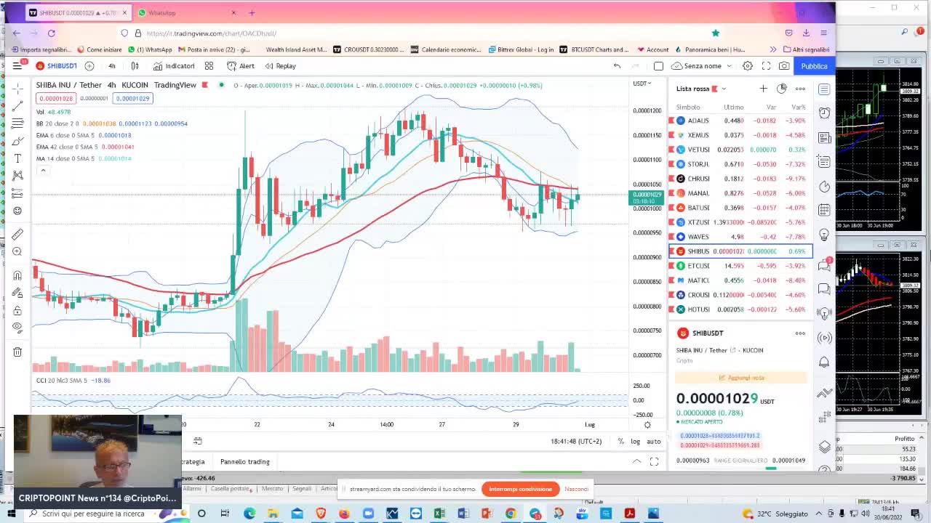Select MATICL row in the watchlist
The width and height of the screenshot is (931, 523).
point(740,280)
